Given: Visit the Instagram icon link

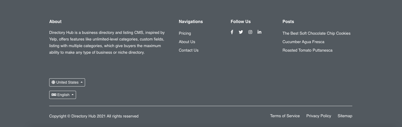Looking at the screenshot, I should (250, 32).
